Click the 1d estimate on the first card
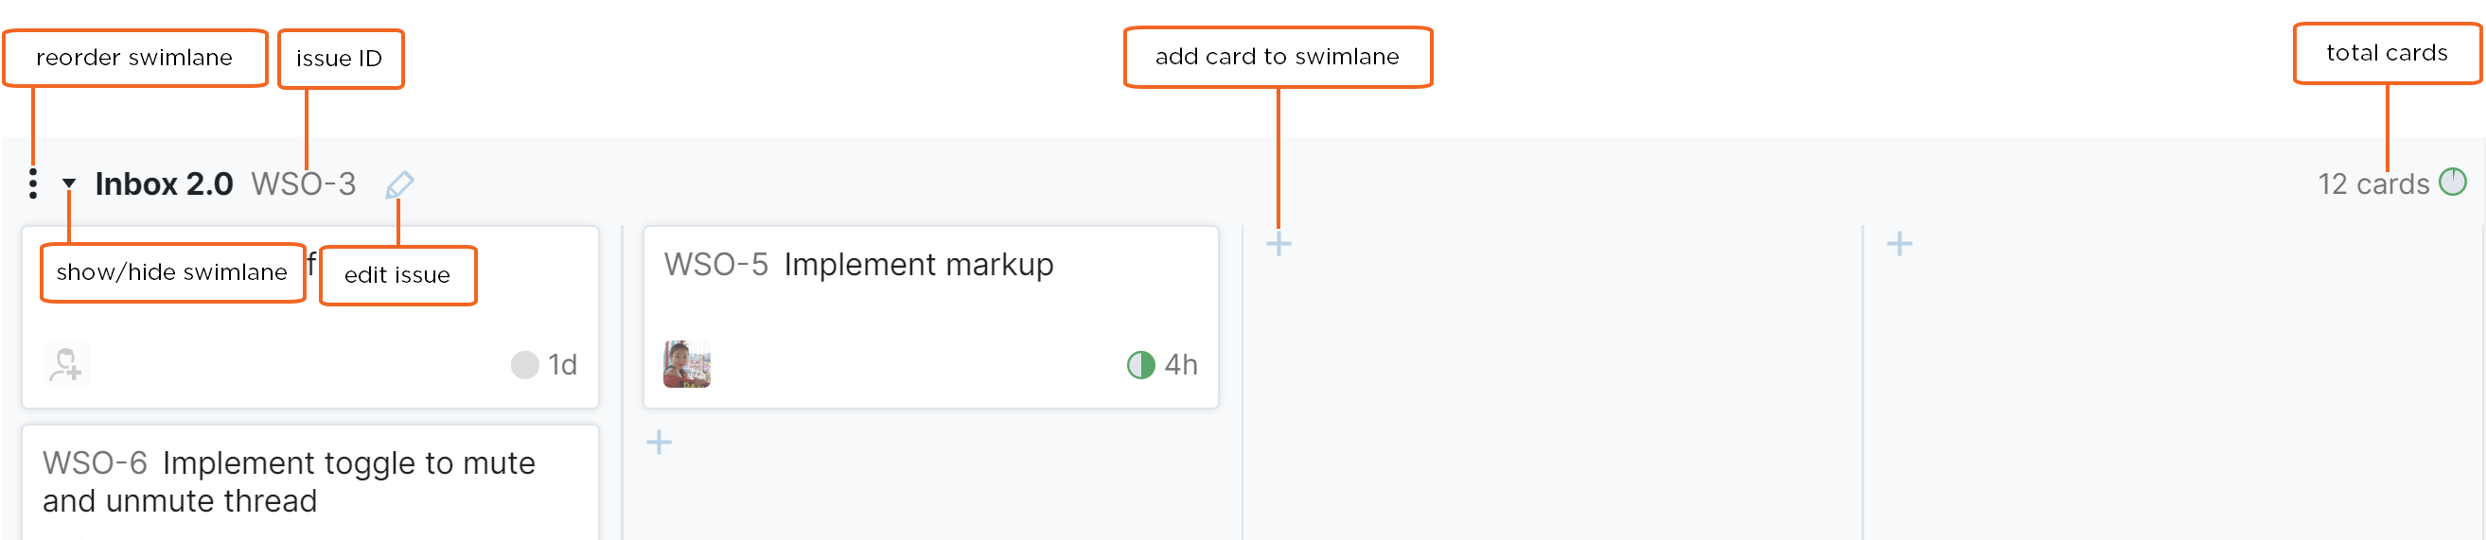 click(x=563, y=364)
